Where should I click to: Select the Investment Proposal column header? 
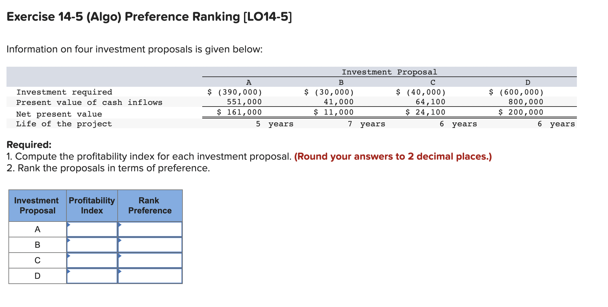click(37, 205)
